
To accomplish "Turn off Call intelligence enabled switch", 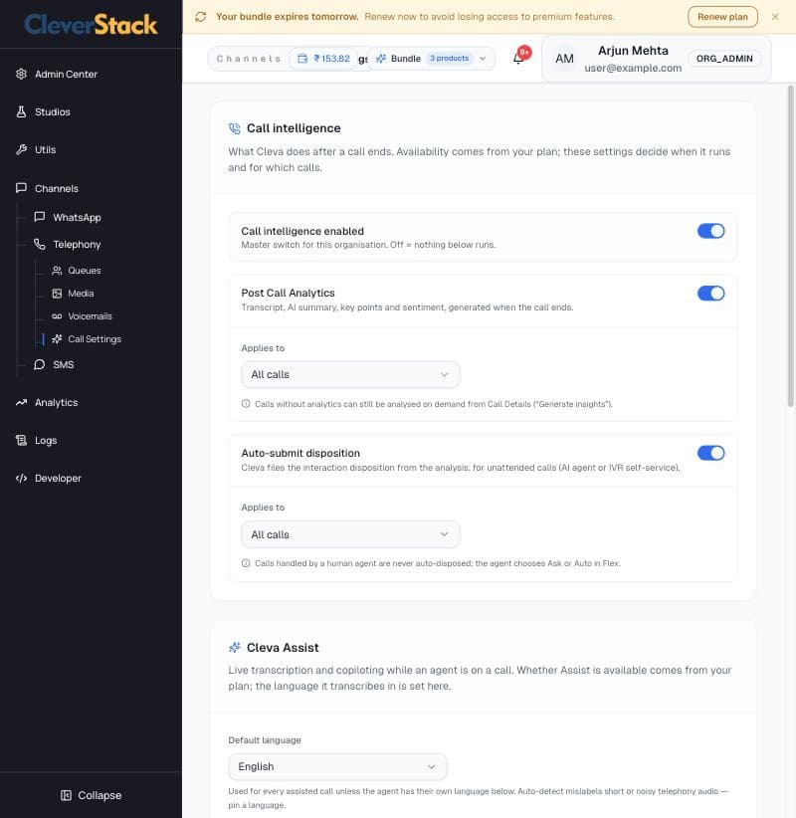I will point(711,231).
